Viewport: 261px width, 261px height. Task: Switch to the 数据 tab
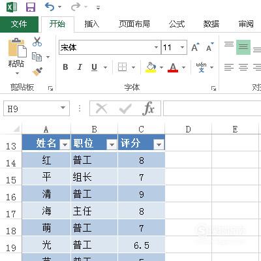pyautogui.click(x=211, y=24)
